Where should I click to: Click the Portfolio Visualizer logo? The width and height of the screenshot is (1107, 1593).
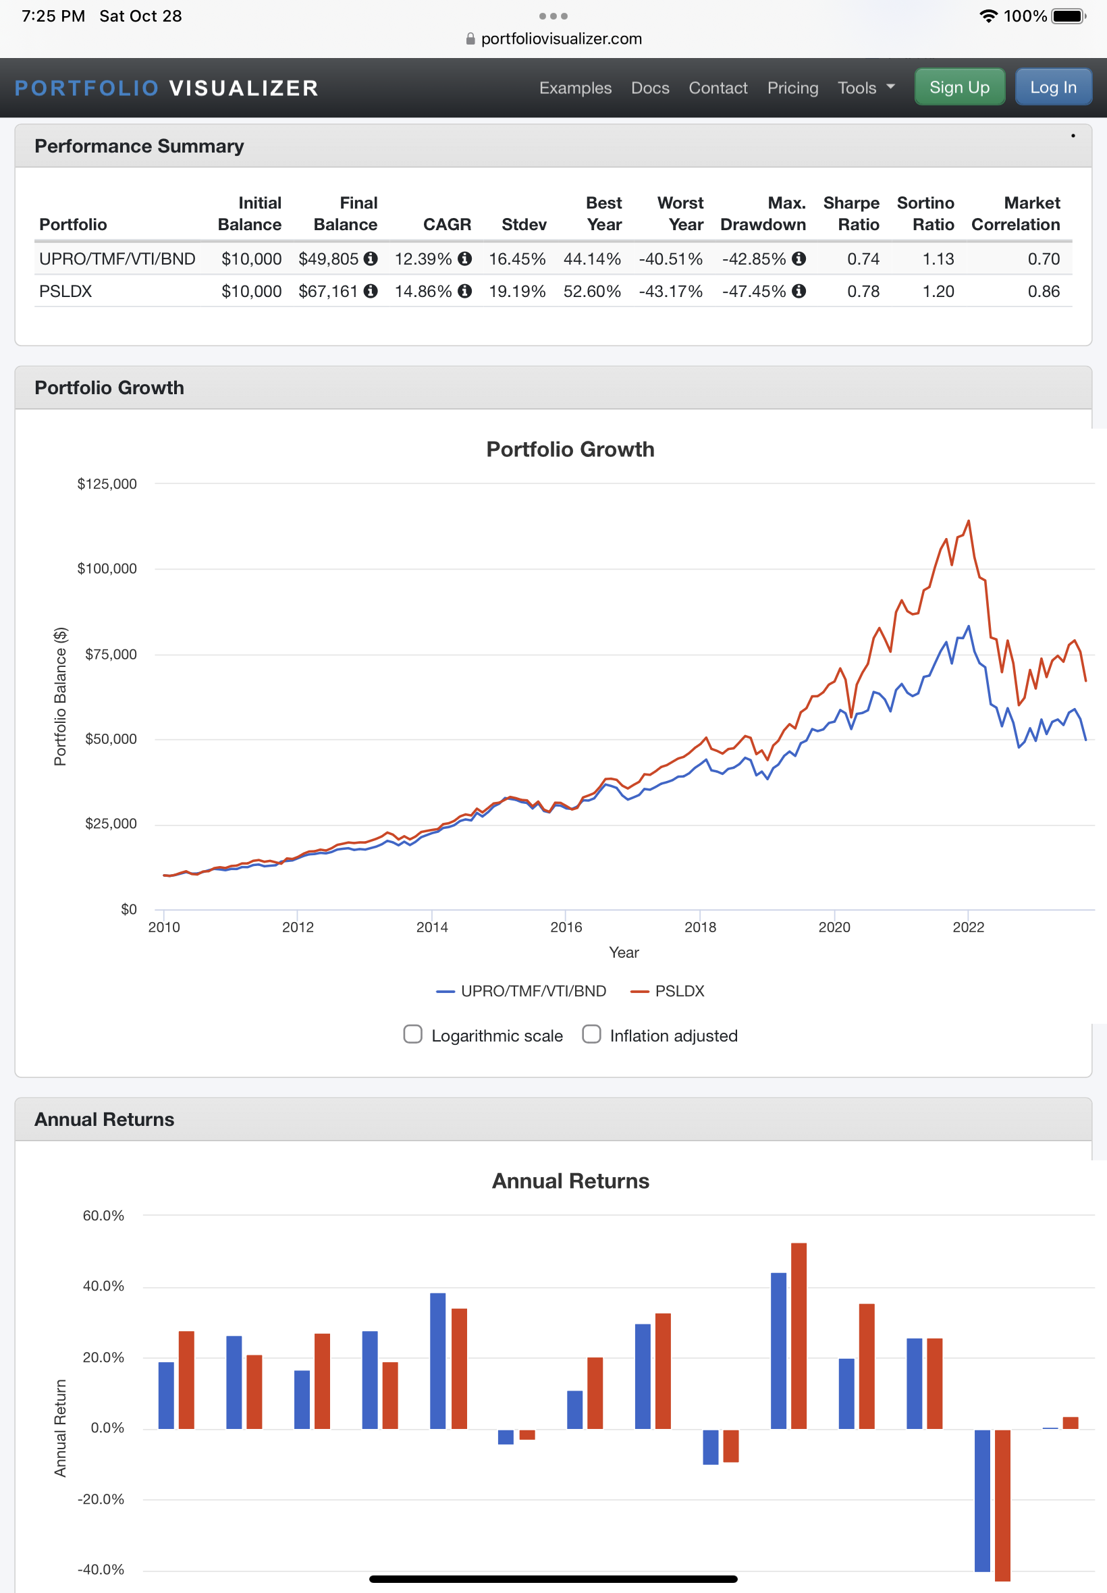coord(167,88)
